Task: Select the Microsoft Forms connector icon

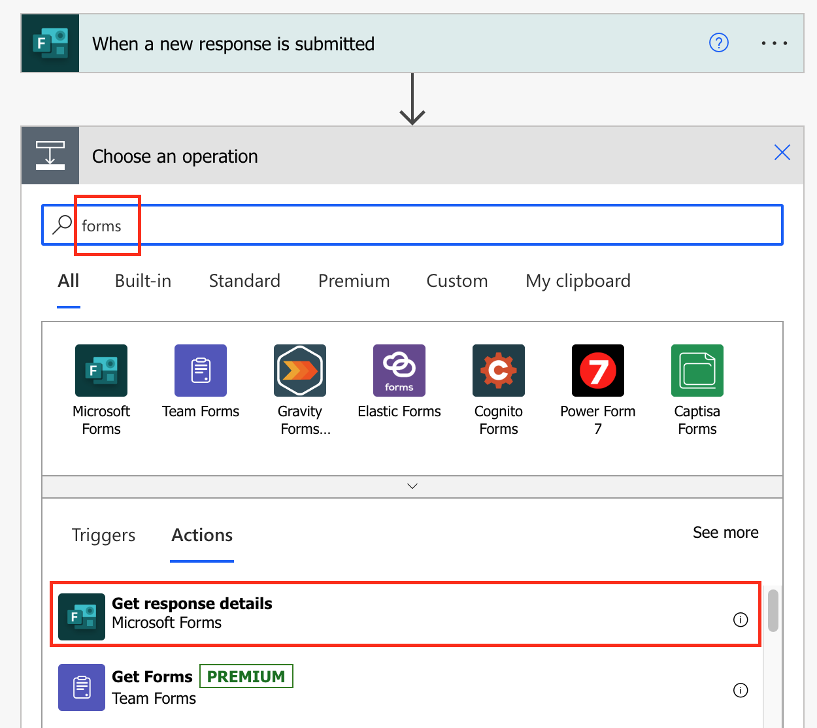Action: (x=101, y=371)
